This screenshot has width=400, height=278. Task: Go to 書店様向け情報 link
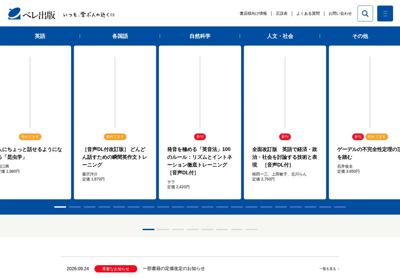[x=253, y=13]
